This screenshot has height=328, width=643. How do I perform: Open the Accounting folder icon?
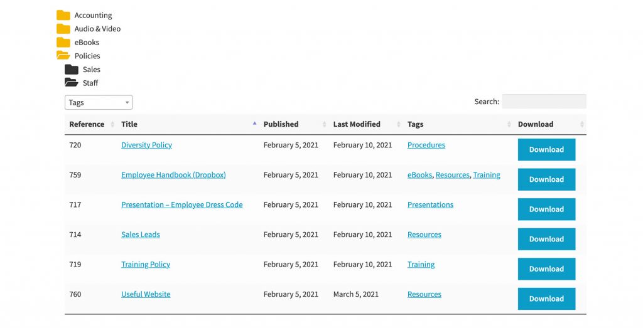tap(63, 16)
